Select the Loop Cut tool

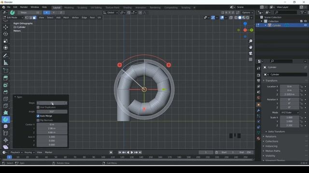pos(5,99)
